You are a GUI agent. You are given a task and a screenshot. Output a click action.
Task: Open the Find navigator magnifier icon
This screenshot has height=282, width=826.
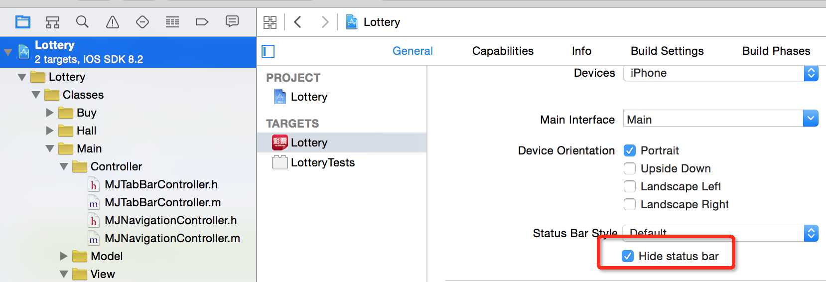point(82,22)
